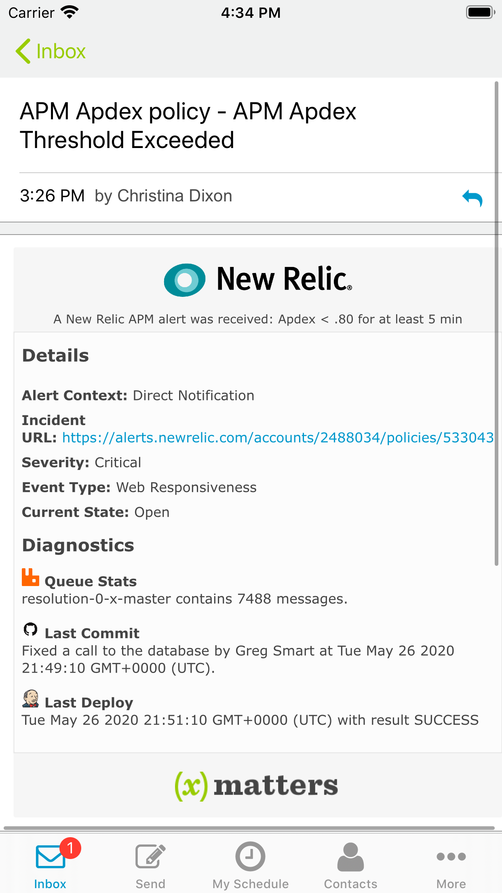The width and height of the screenshot is (502, 893).
Task: Tap the RabbitMQ Queue Stats icon
Action: point(30,577)
